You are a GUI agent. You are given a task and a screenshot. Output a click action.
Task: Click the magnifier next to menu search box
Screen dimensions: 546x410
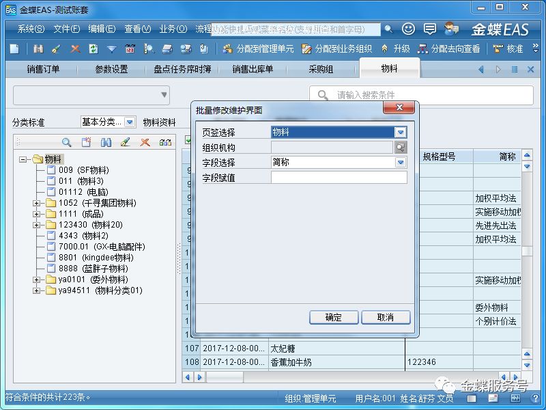coord(388,29)
